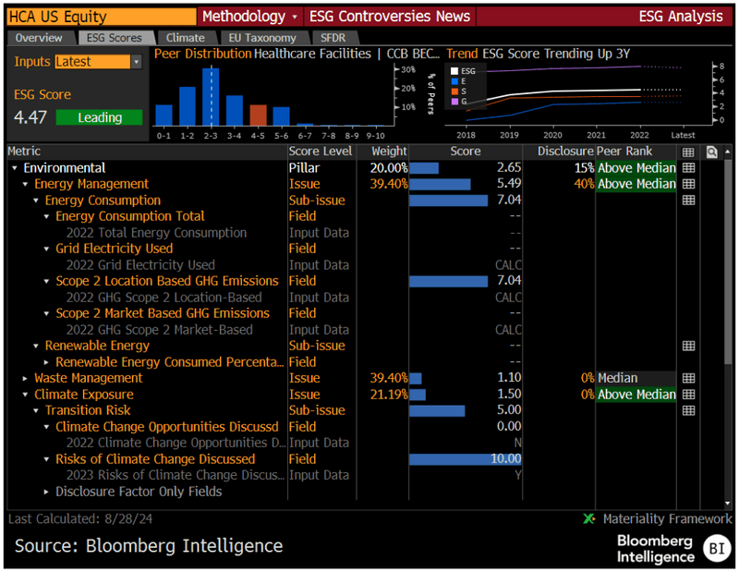Open the grid icon for Renewable Energy row
The image size is (739, 572).
[x=688, y=346]
